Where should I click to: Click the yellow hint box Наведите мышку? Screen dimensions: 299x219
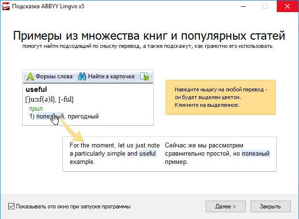(221, 97)
